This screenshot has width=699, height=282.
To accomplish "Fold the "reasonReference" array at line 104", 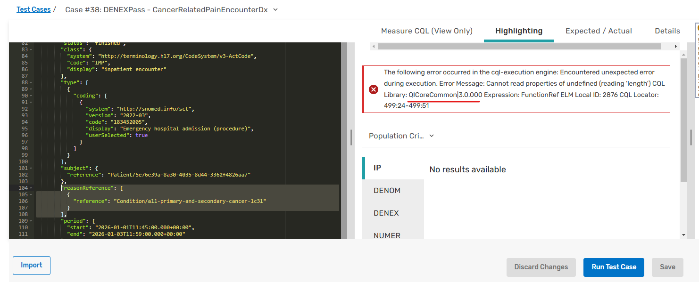I will click(31, 188).
